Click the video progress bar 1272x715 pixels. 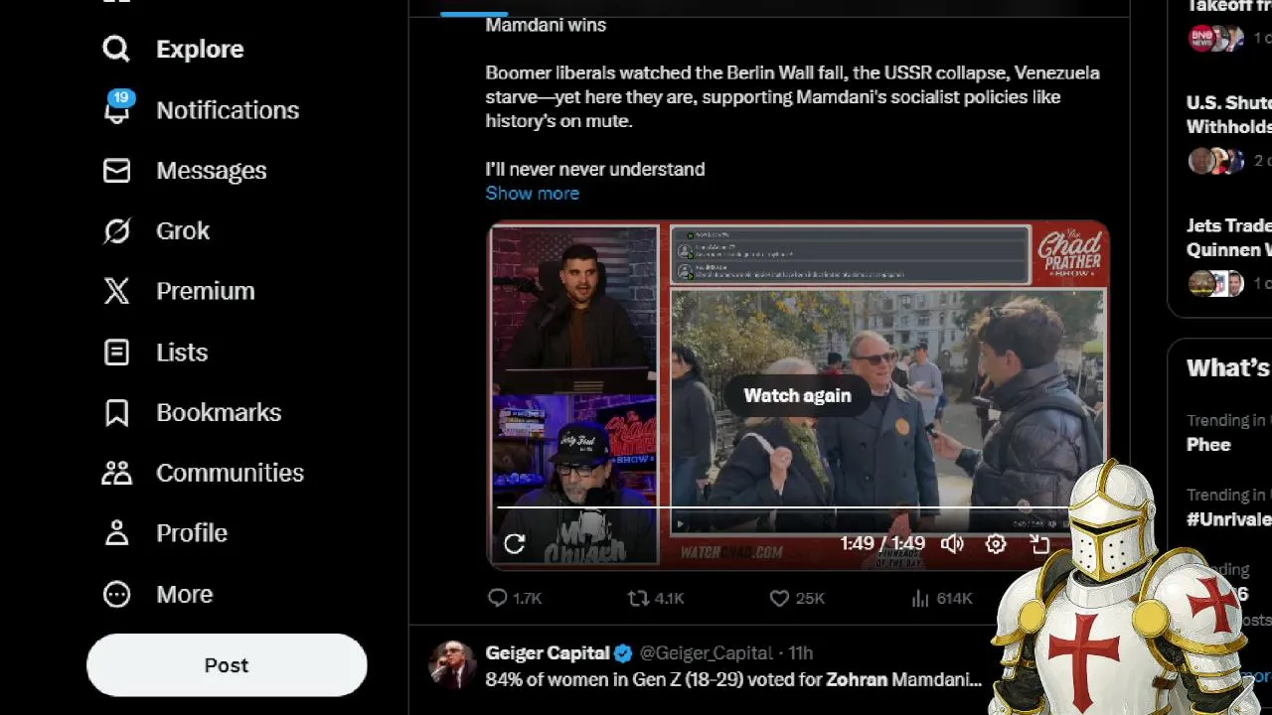[785, 507]
